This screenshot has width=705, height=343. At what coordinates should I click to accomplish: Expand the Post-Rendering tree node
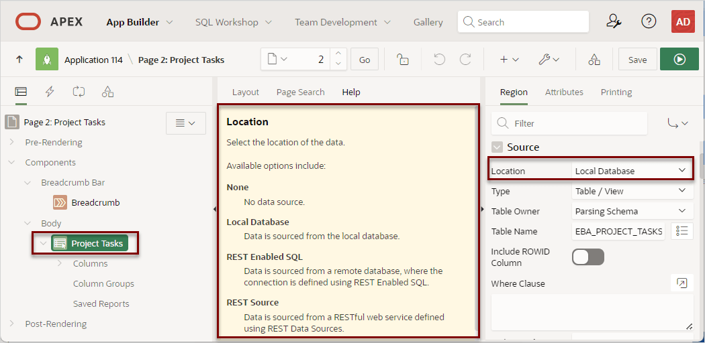11,324
